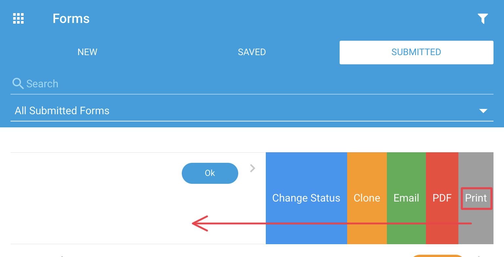This screenshot has width=504, height=257.
Task: Tap the Clone action for the form
Action: (x=367, y=198)
